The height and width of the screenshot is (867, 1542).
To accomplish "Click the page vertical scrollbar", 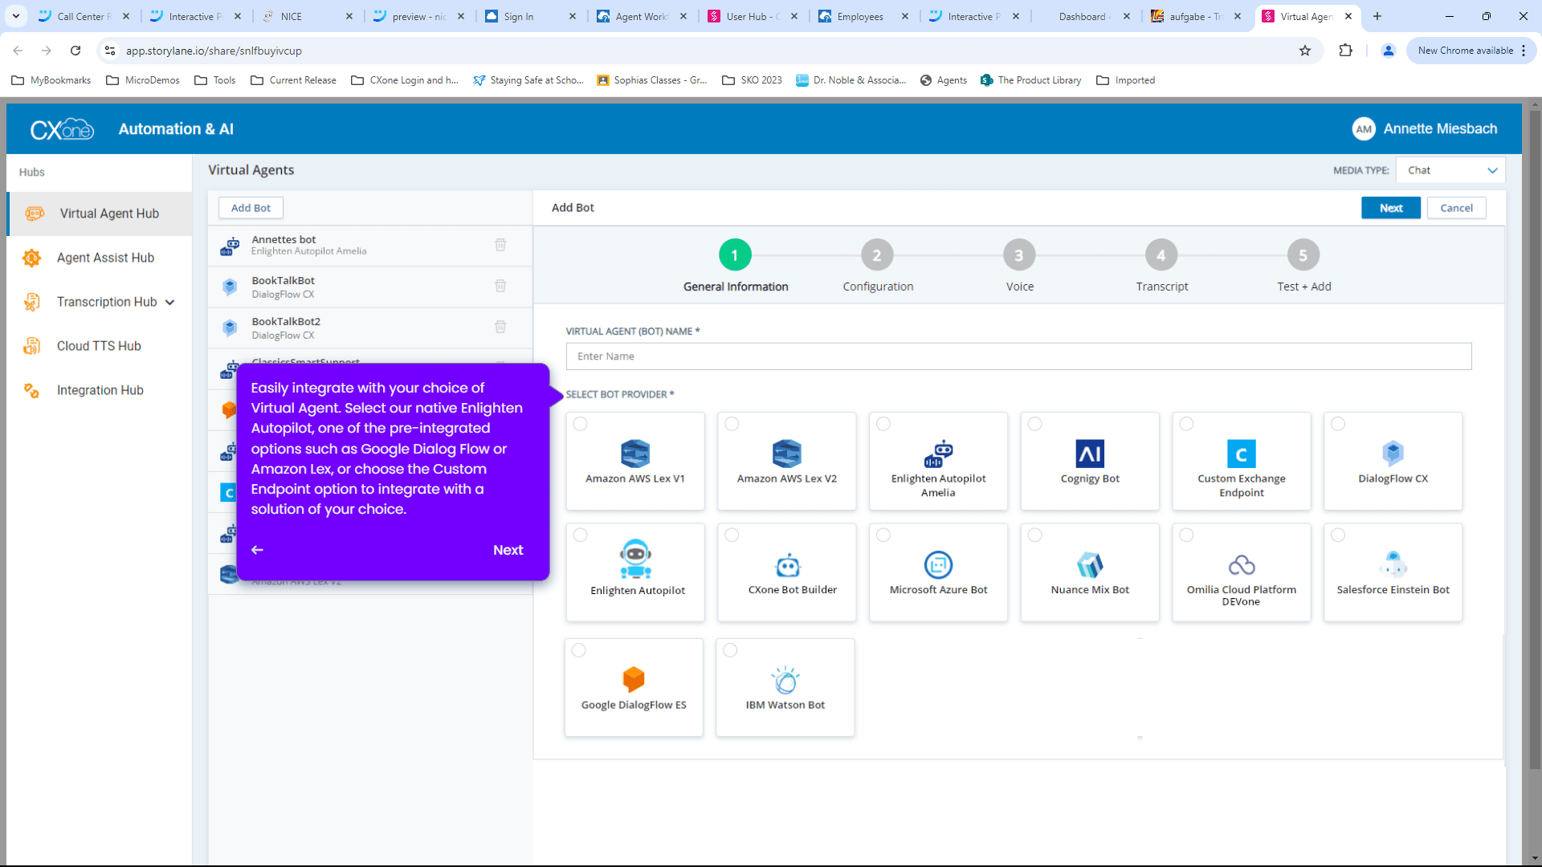I will (x=1535, y=440).
